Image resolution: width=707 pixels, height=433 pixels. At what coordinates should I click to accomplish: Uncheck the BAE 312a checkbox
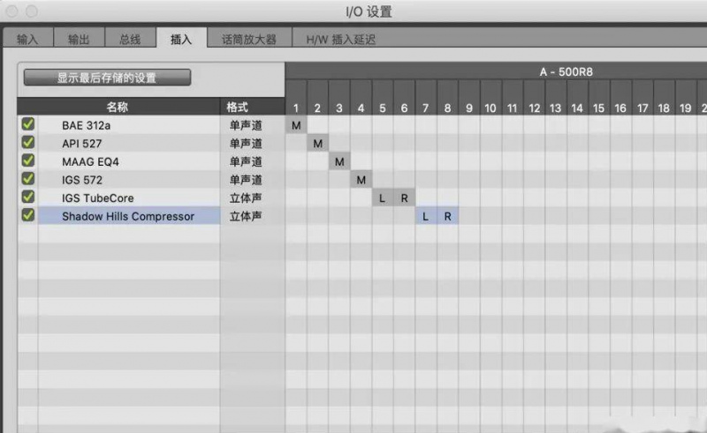coord(27,125)
